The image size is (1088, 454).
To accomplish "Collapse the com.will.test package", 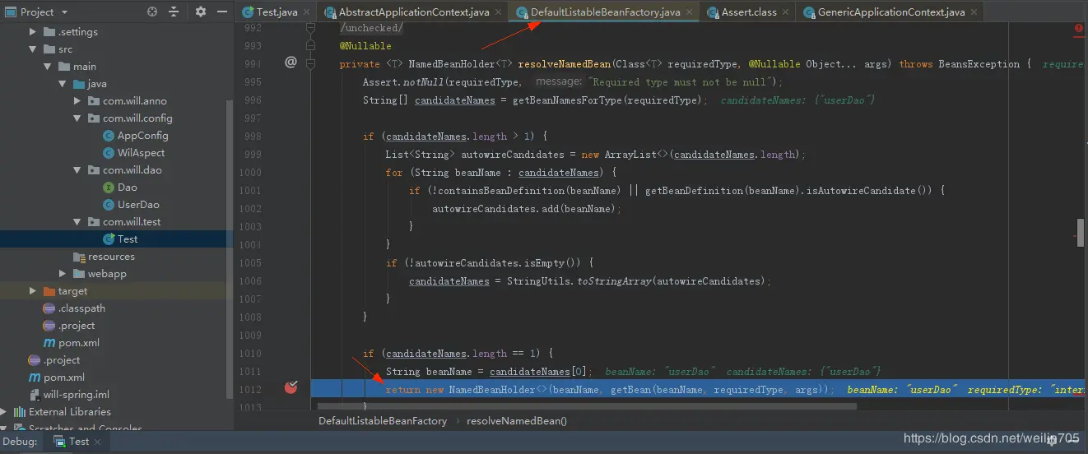I will coord(77,222).
